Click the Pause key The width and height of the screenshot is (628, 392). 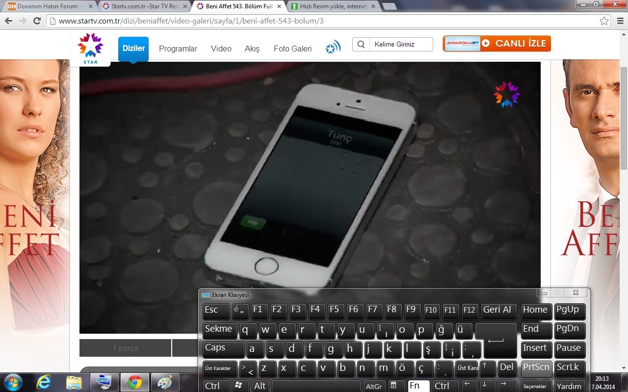570,350
